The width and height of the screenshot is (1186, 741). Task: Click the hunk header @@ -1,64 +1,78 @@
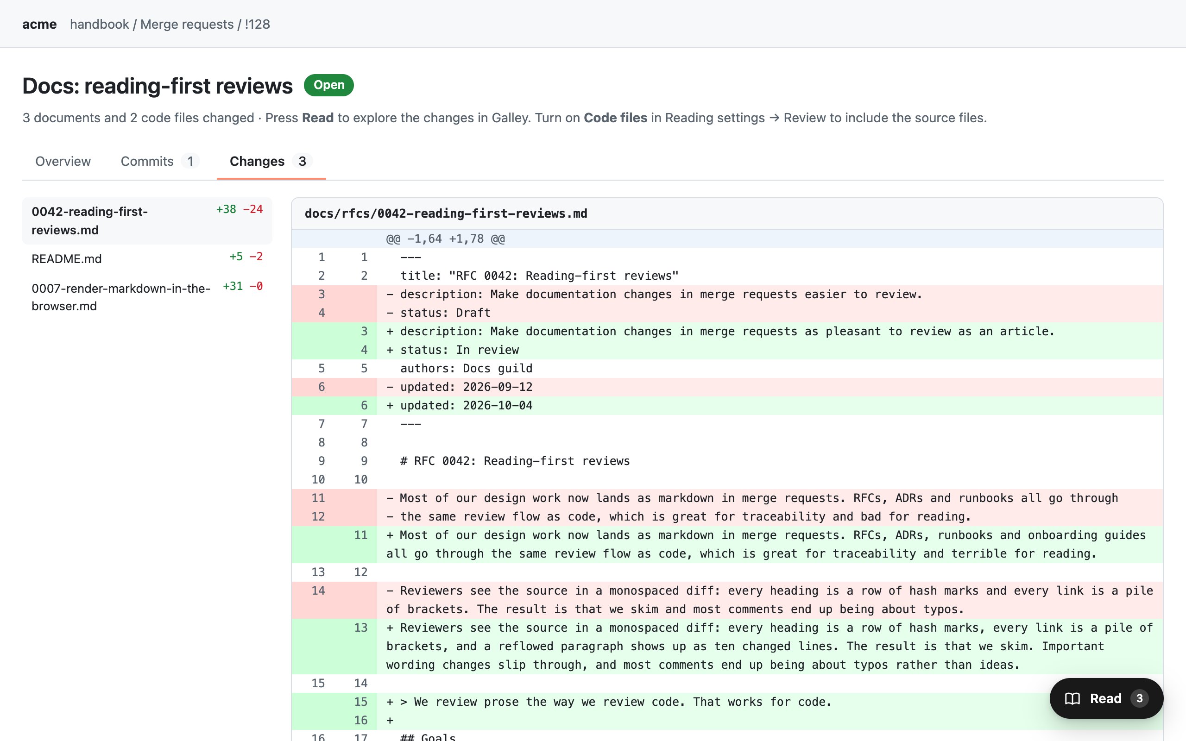coord(727,239)
